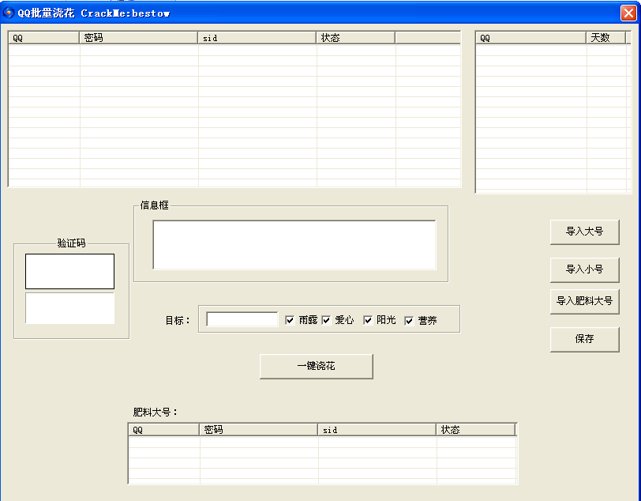Click the 验证码 image box
Screen dimensions: 641x501
click(70, 271)
